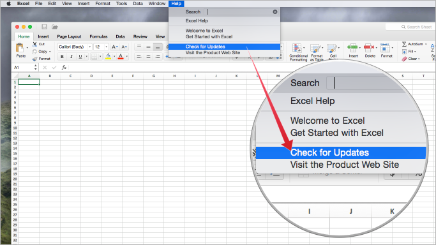Open the Apple menu
Screen dimensions: 436x245
[x=9, y=4]
